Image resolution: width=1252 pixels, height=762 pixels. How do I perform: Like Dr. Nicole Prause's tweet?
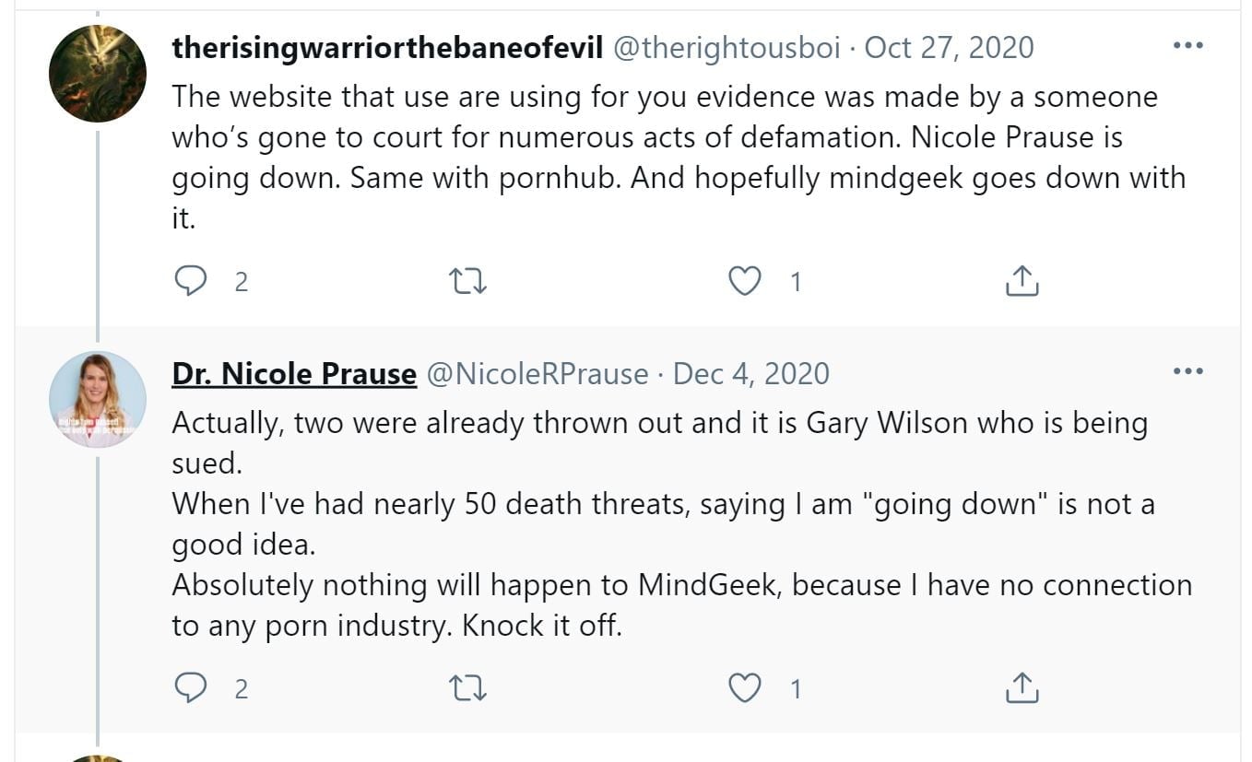point(744,688)
